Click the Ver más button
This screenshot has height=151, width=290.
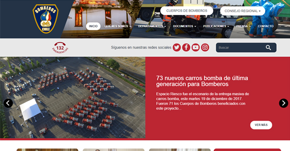click(261, 125)
